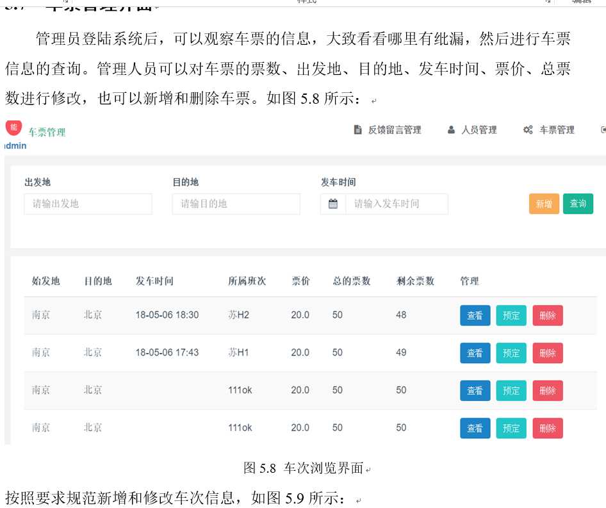
Task: Click 预定 for the 苏H2 train row
Action: (x=511, y=316)
